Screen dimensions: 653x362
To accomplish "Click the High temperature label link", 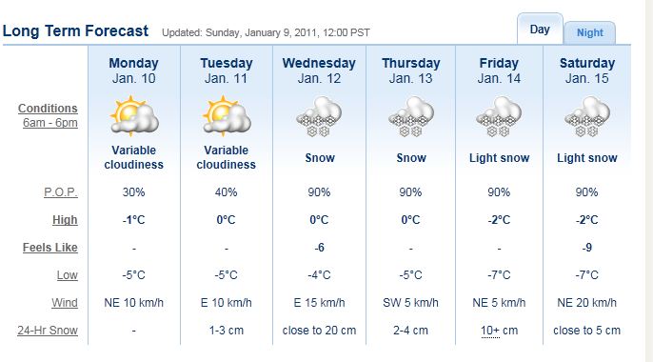I will [65, 219].
